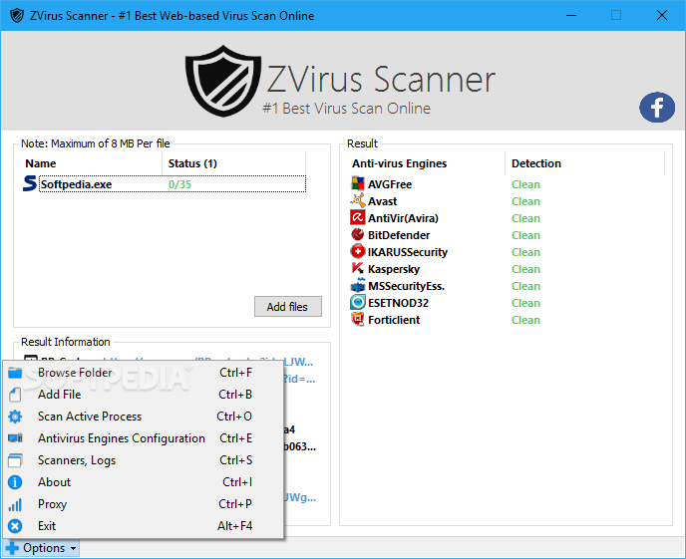Click the Forticlient engine icon

357,320
